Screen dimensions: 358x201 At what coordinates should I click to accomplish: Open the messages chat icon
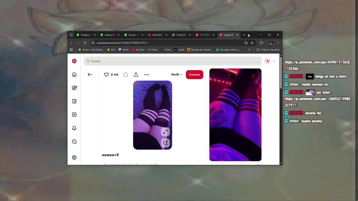pyautogui.click(x=74, y=142)
